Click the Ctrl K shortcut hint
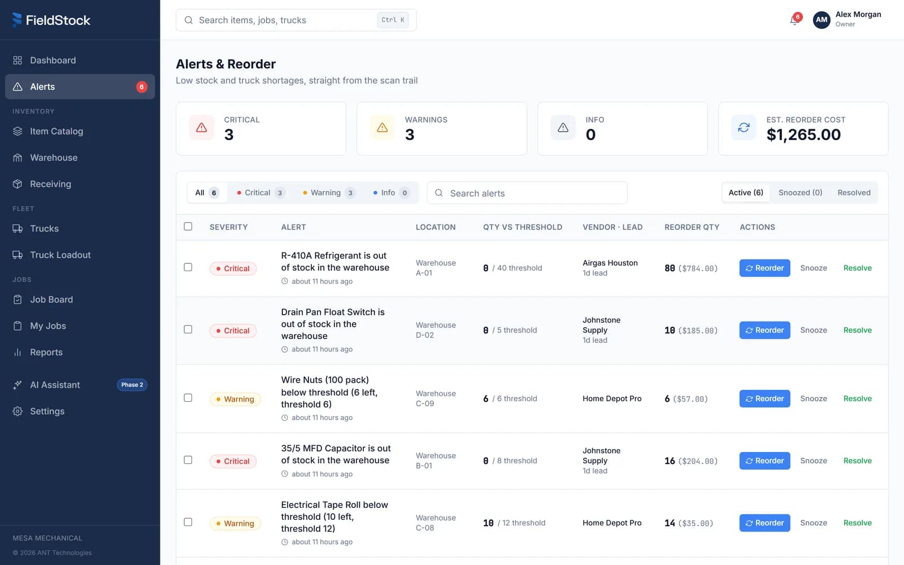 point(393,20)
